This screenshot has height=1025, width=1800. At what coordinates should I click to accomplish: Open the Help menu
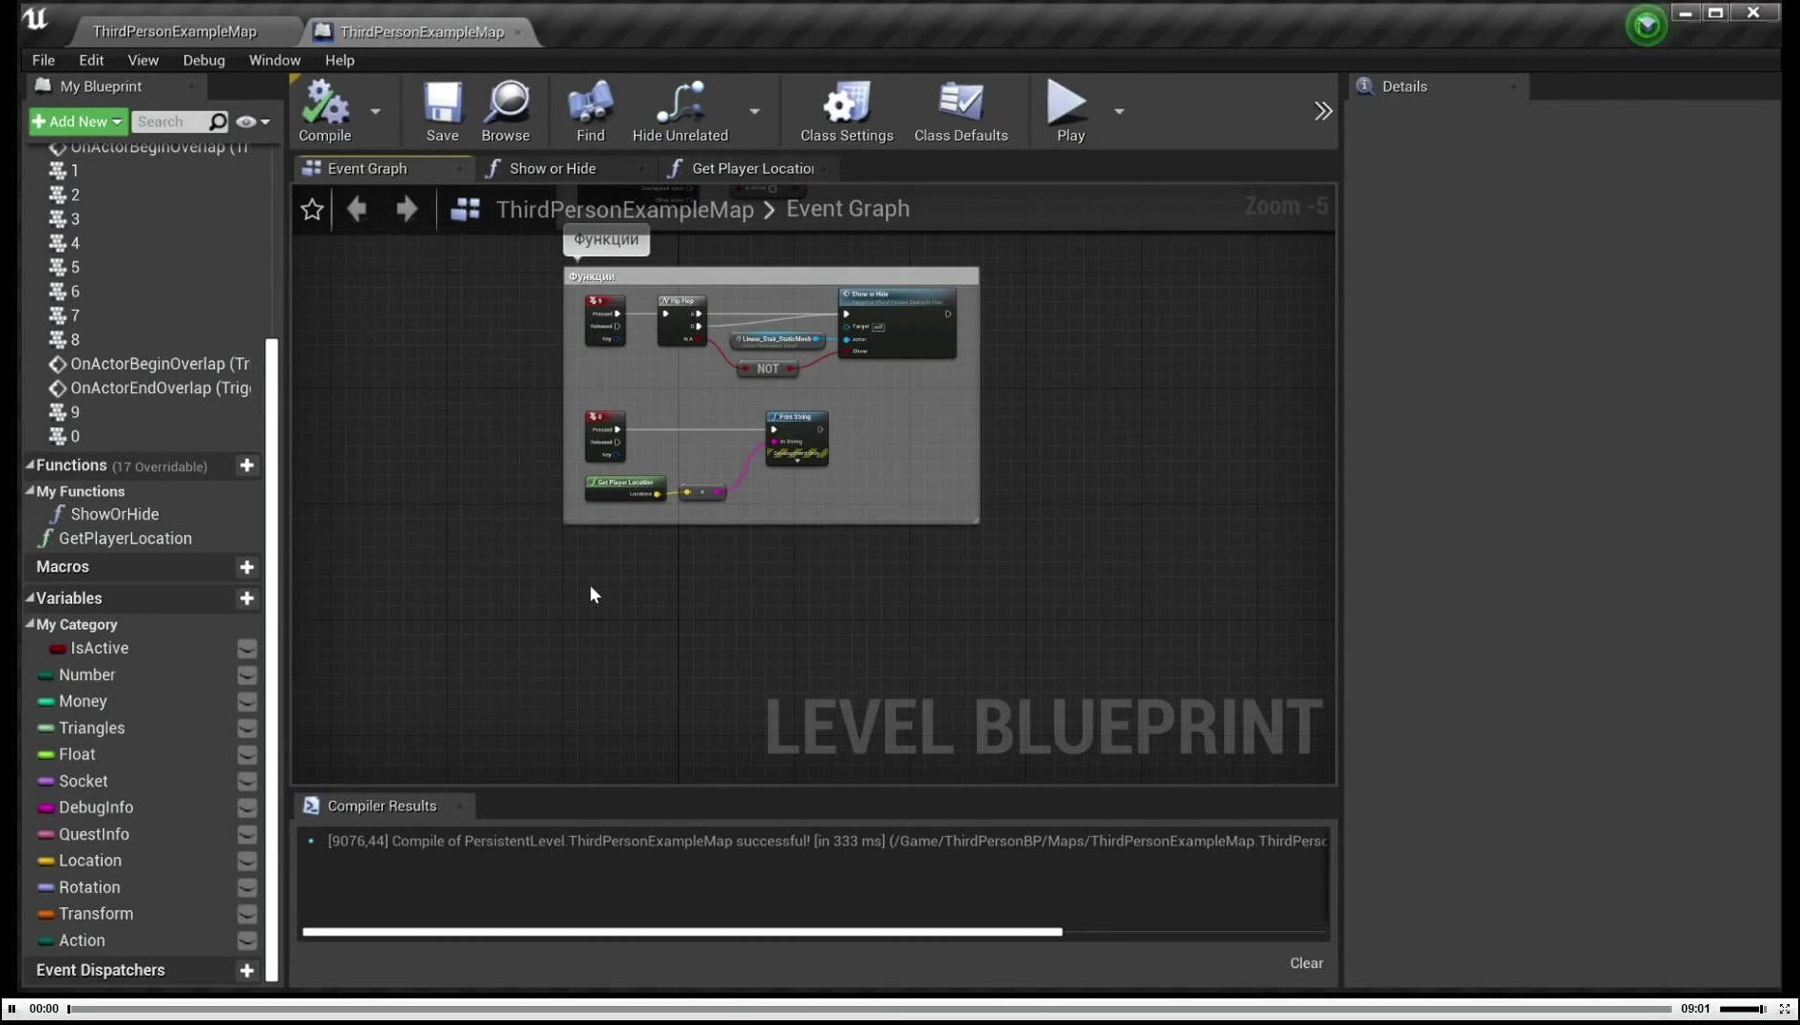(x=339, y=60)
